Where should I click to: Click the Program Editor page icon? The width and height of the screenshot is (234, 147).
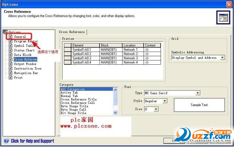pyautogui.click(x=10, y=41)
